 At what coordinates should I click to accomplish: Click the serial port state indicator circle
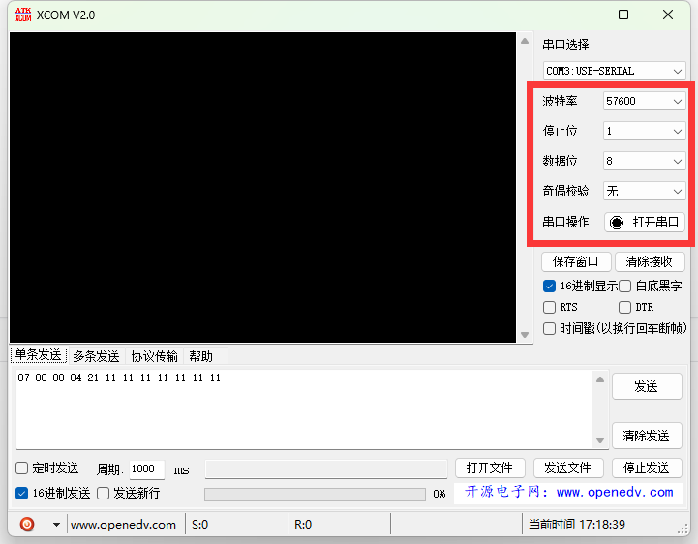point(617,222)
